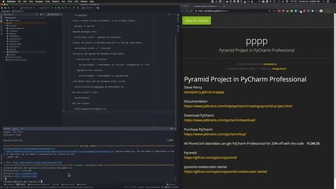The image size is (336, 189).
Task: Select README.txt in the project tree
Action: [13, 52]
